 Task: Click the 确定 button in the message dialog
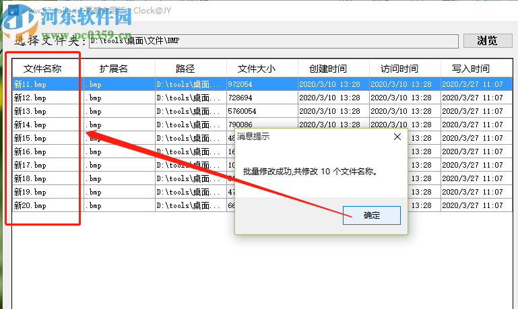coord(372,215)
